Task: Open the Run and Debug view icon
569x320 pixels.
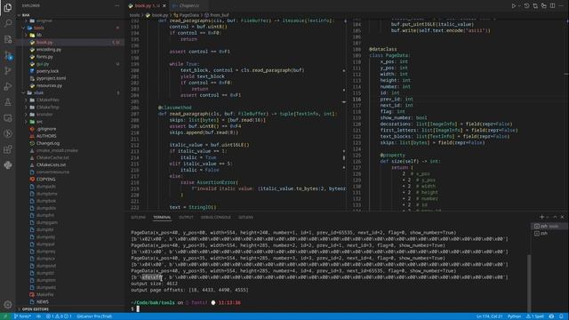Action: pyautogui.click(x=8, y=86)
